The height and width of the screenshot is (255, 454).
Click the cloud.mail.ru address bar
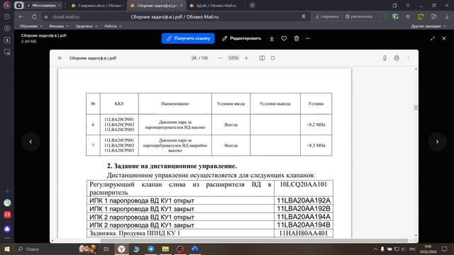click(x=66, y=17)
